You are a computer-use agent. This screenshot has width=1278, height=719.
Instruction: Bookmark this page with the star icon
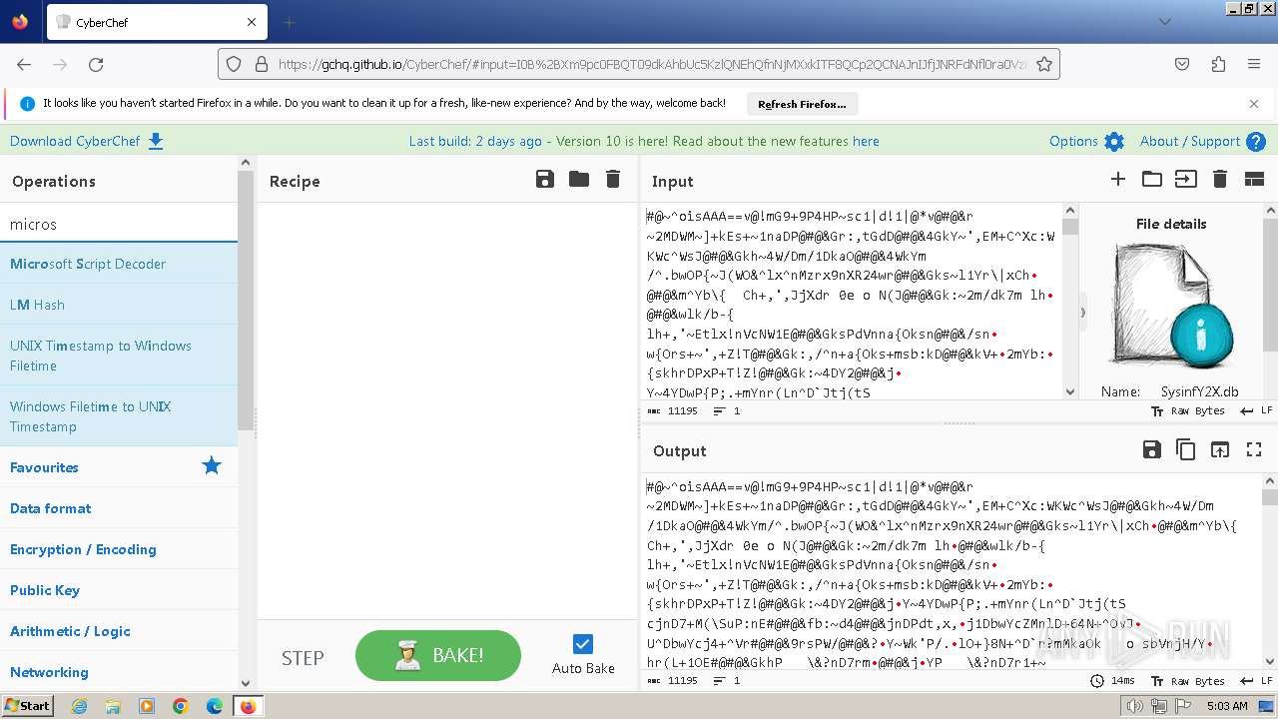(x=1044, y=64)
